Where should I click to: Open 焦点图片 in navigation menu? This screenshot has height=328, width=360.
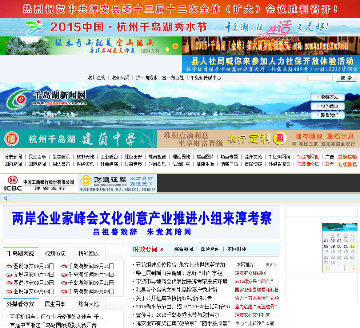205,157
